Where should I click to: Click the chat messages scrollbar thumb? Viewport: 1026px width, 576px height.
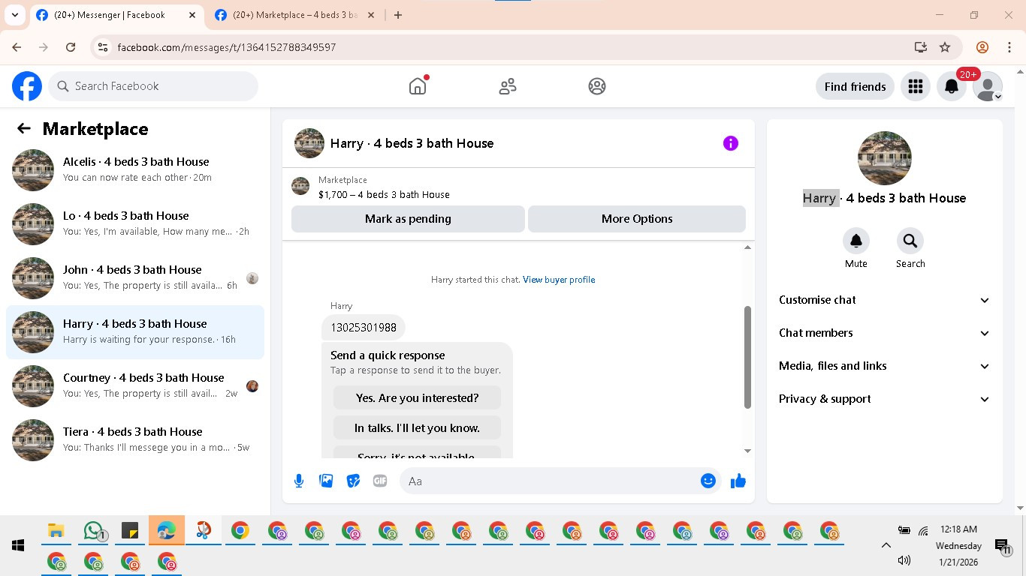click(x=747, y=357)
